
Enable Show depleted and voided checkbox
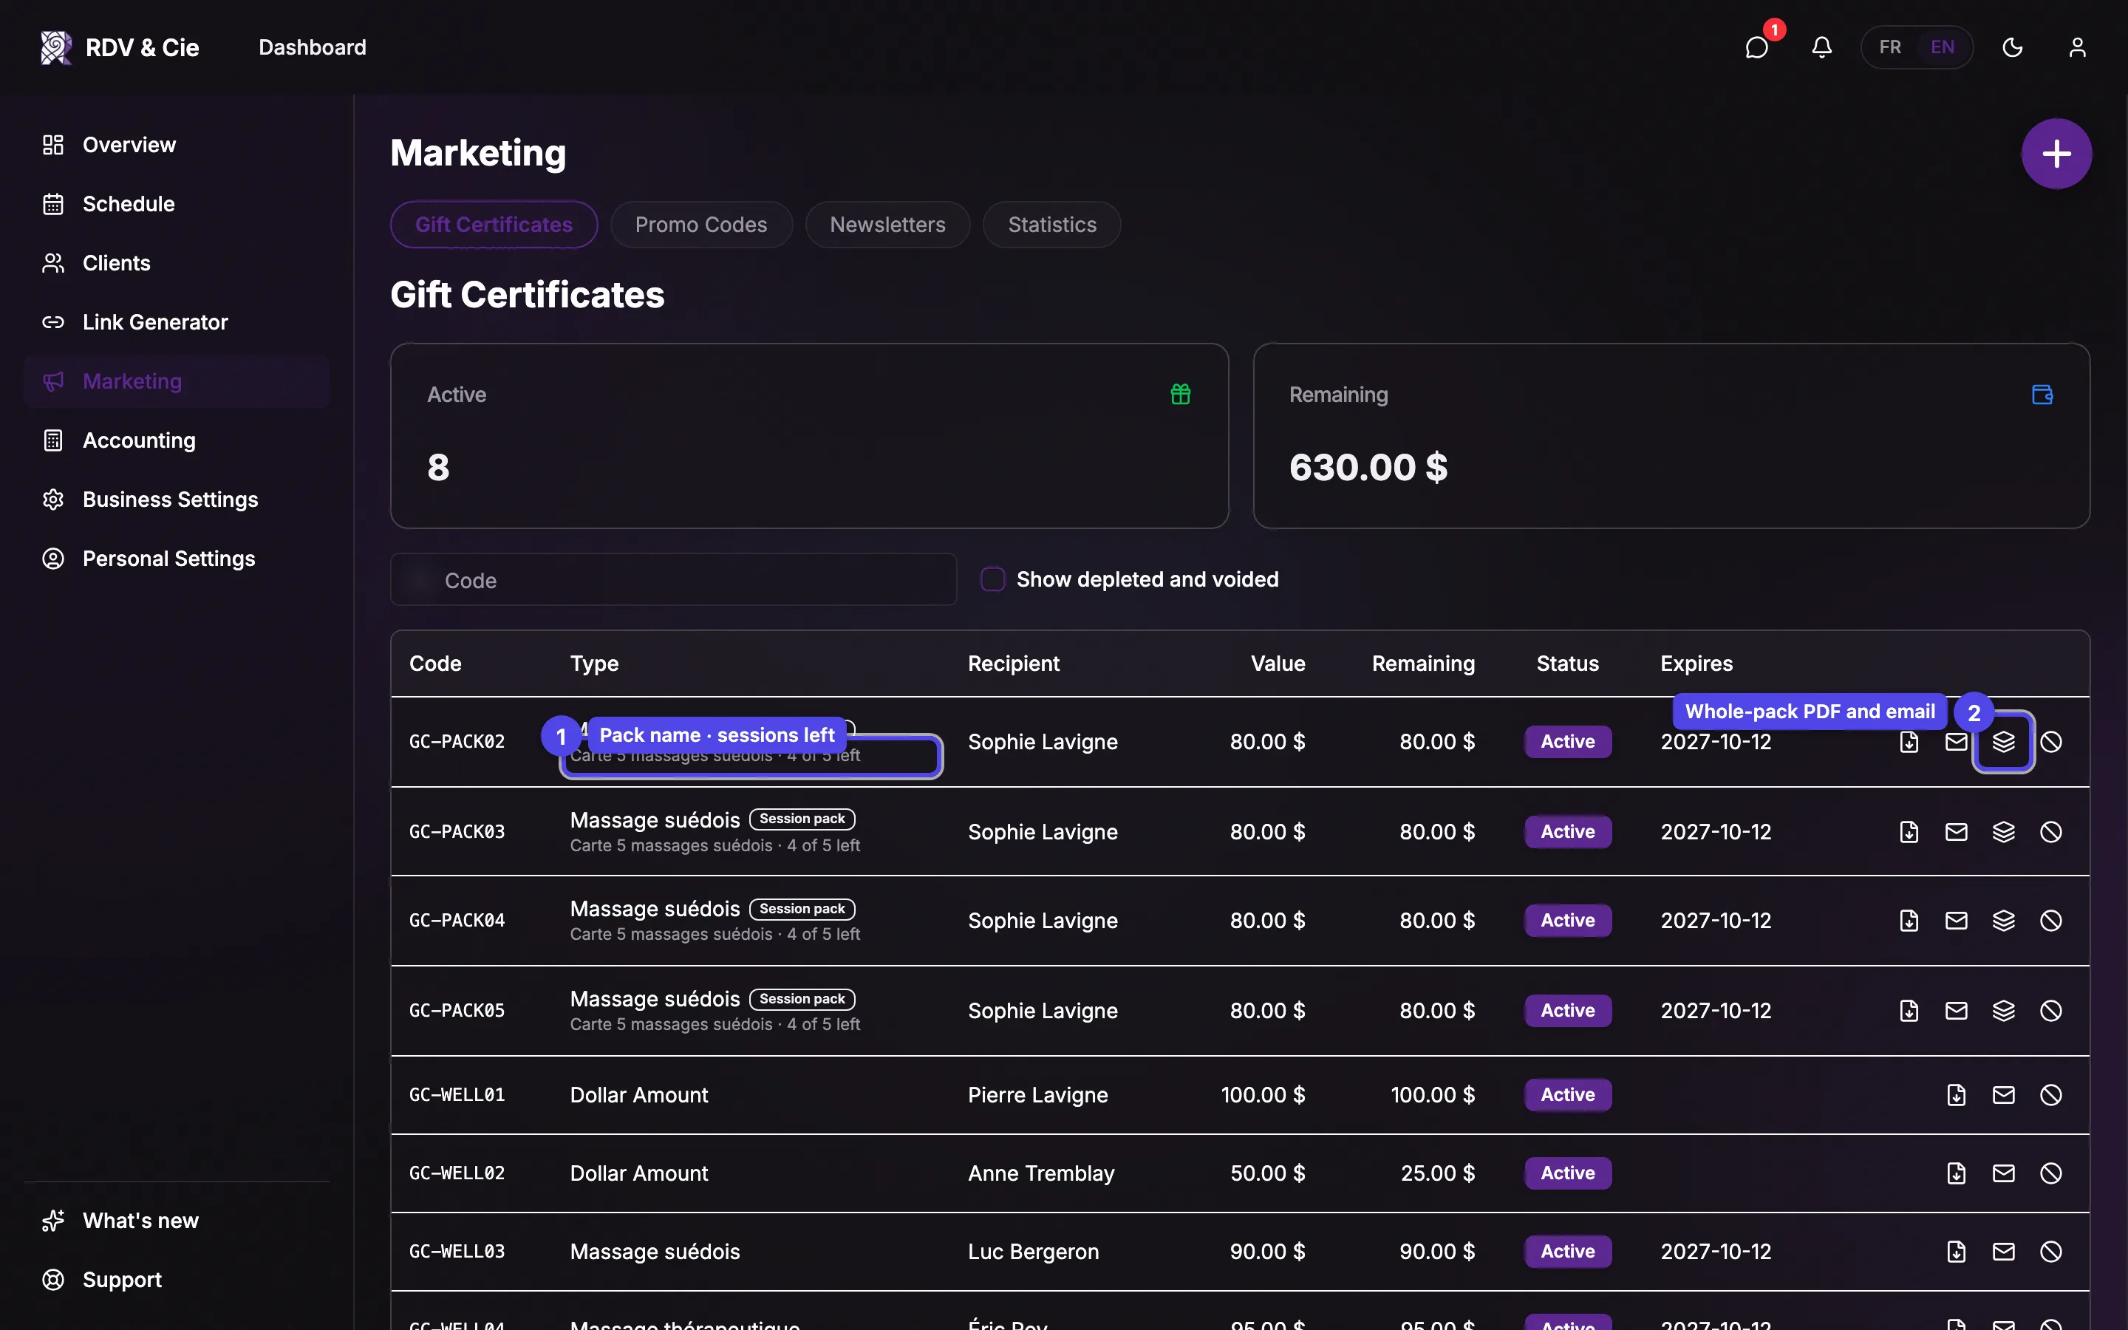(x=993, y=579)
